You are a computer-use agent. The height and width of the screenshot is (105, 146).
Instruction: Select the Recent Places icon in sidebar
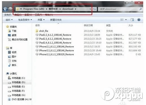tap(9, 40)
